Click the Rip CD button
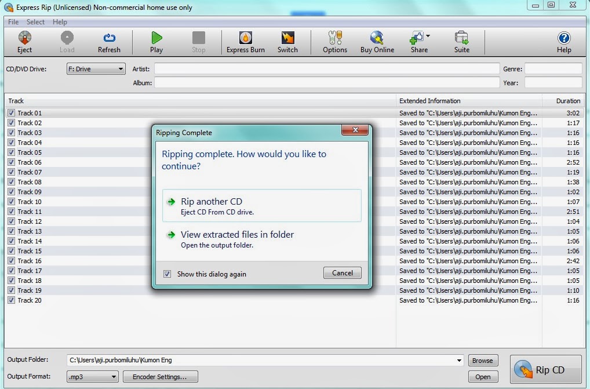 tap(545, 369)
